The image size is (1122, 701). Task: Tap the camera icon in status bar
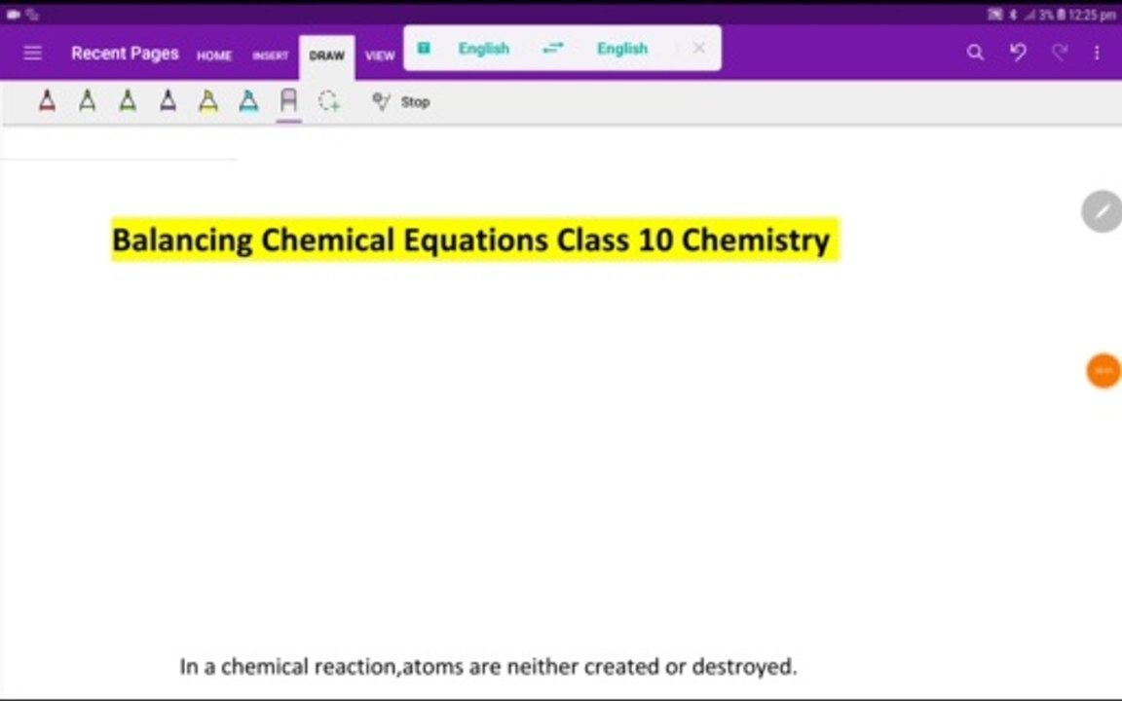13,14
